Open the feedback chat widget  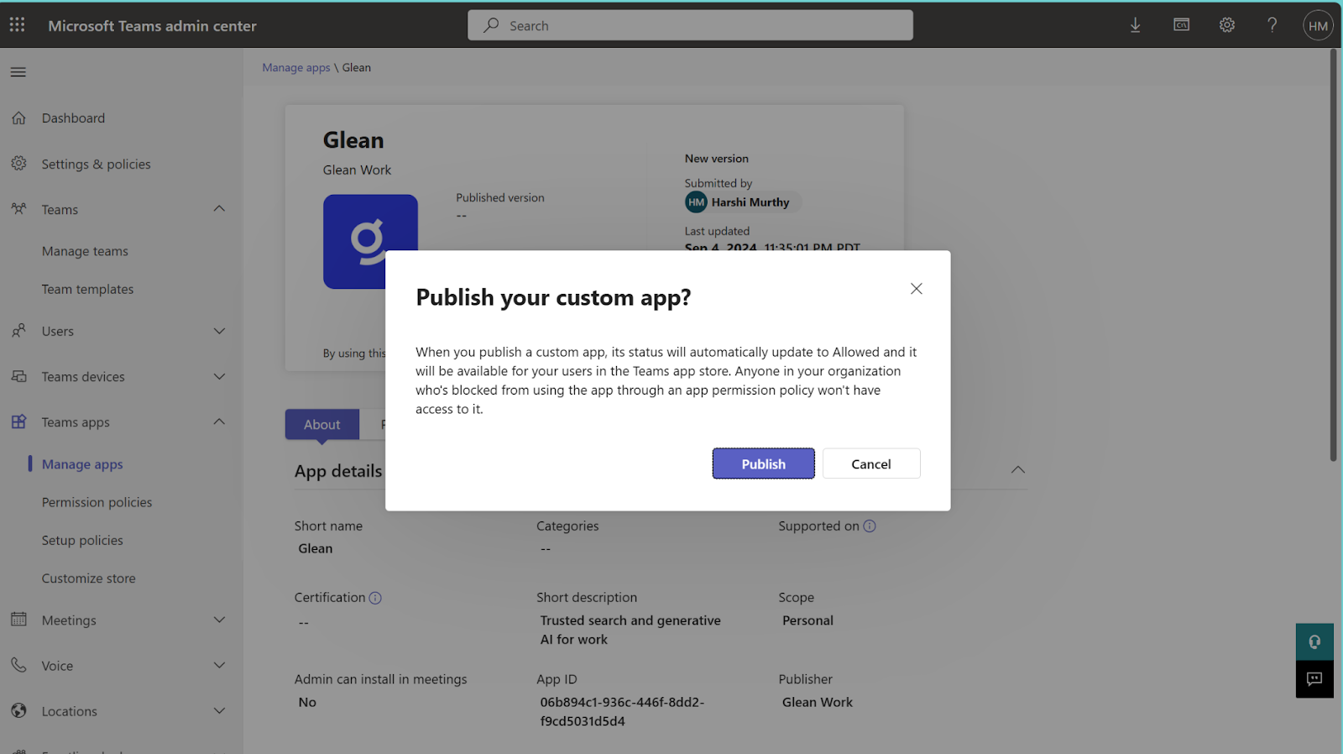[1314, 679]
